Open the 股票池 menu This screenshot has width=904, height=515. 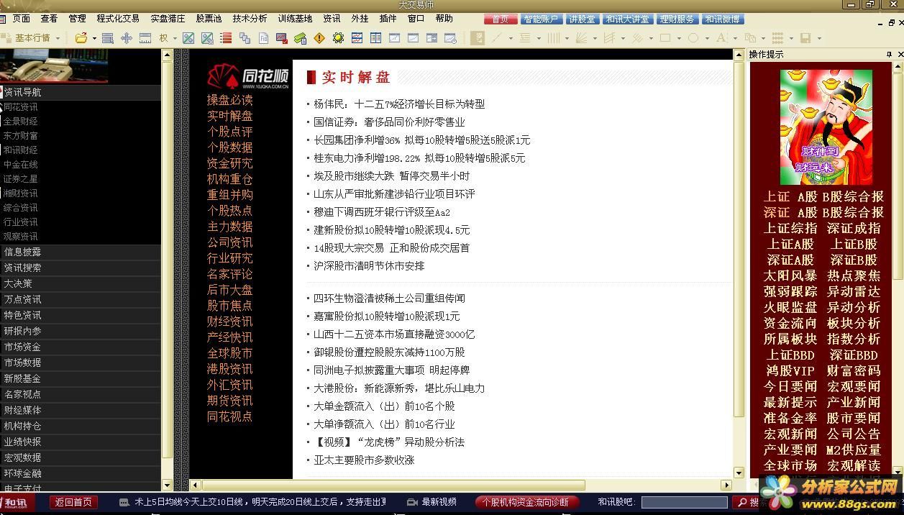point(209,19)
